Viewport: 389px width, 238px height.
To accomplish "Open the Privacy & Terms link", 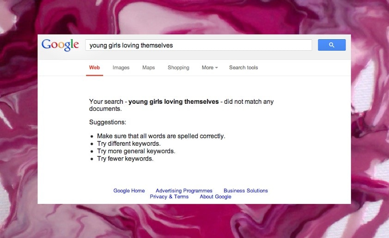I will (x=169, y=196).
